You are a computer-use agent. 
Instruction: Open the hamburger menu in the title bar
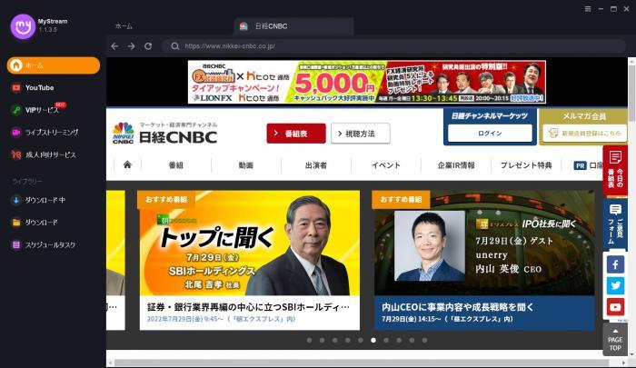pyautogui.click(x=588, y=9)
